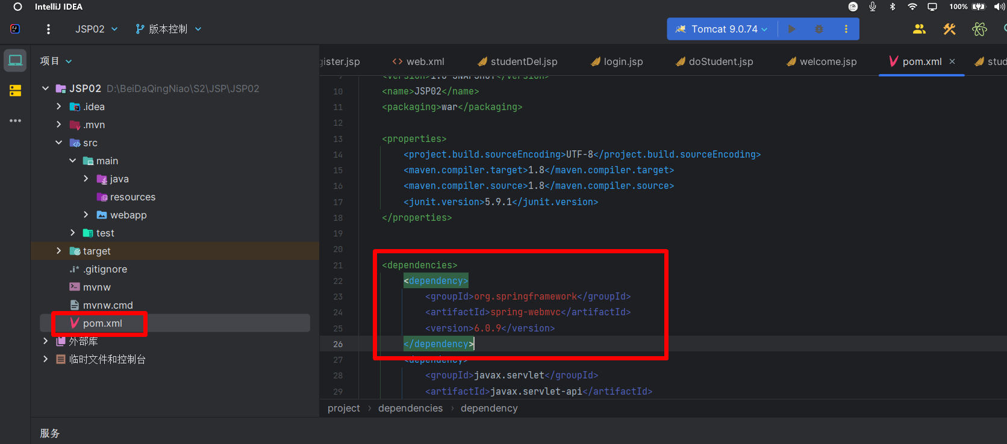Click the IntelliJ IDEA menu bar item
Screen dimensions: 1007x444
click(58, 7)
